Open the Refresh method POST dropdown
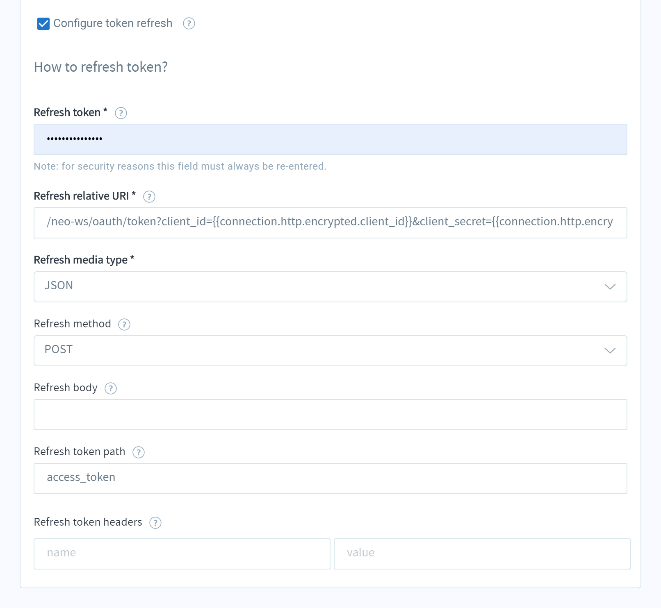661x608 pixels. [330, 351]
